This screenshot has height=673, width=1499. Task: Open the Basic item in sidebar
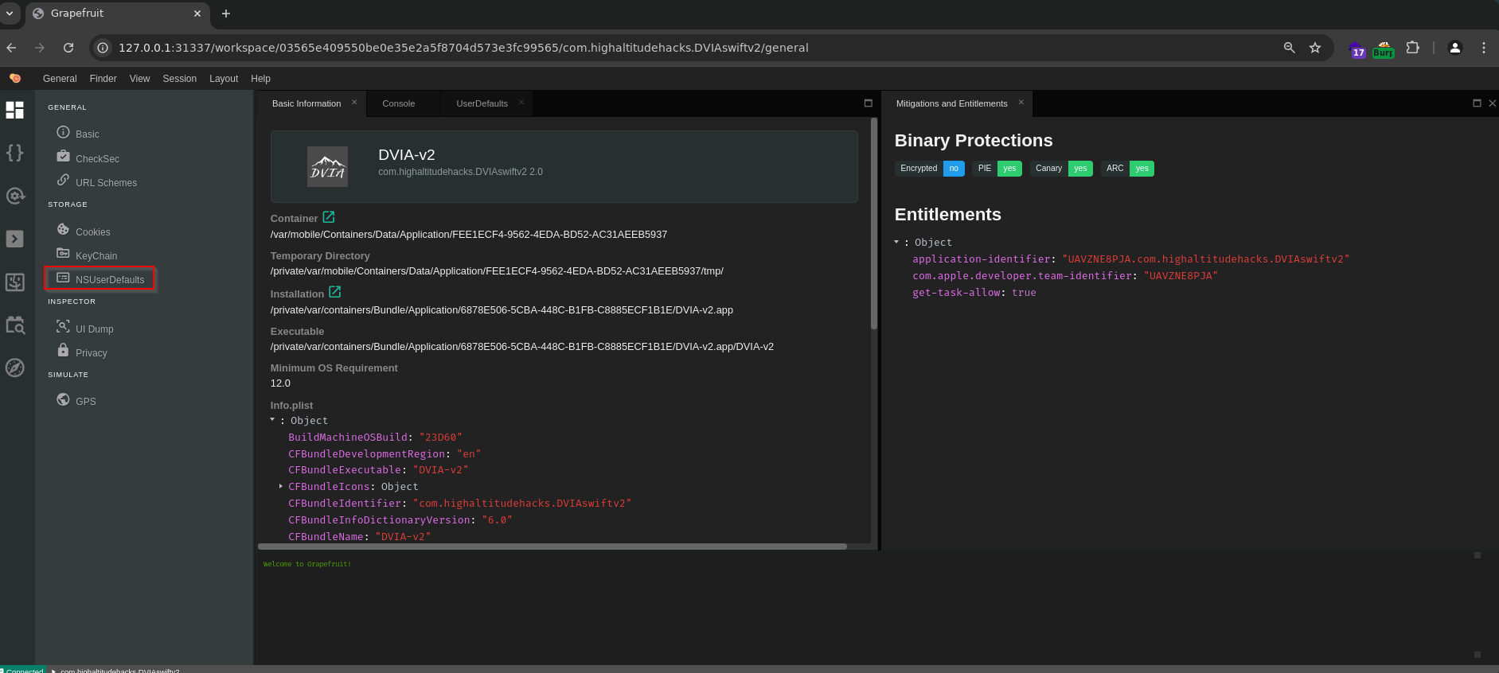point(78,134)
